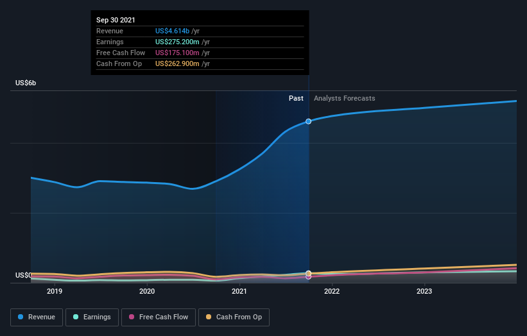The width and height of the screenshot is (527, 336).
Task: Click the Free Cash Flow label in tooltip
Action: pyautogui.click(x=121, y=53)
